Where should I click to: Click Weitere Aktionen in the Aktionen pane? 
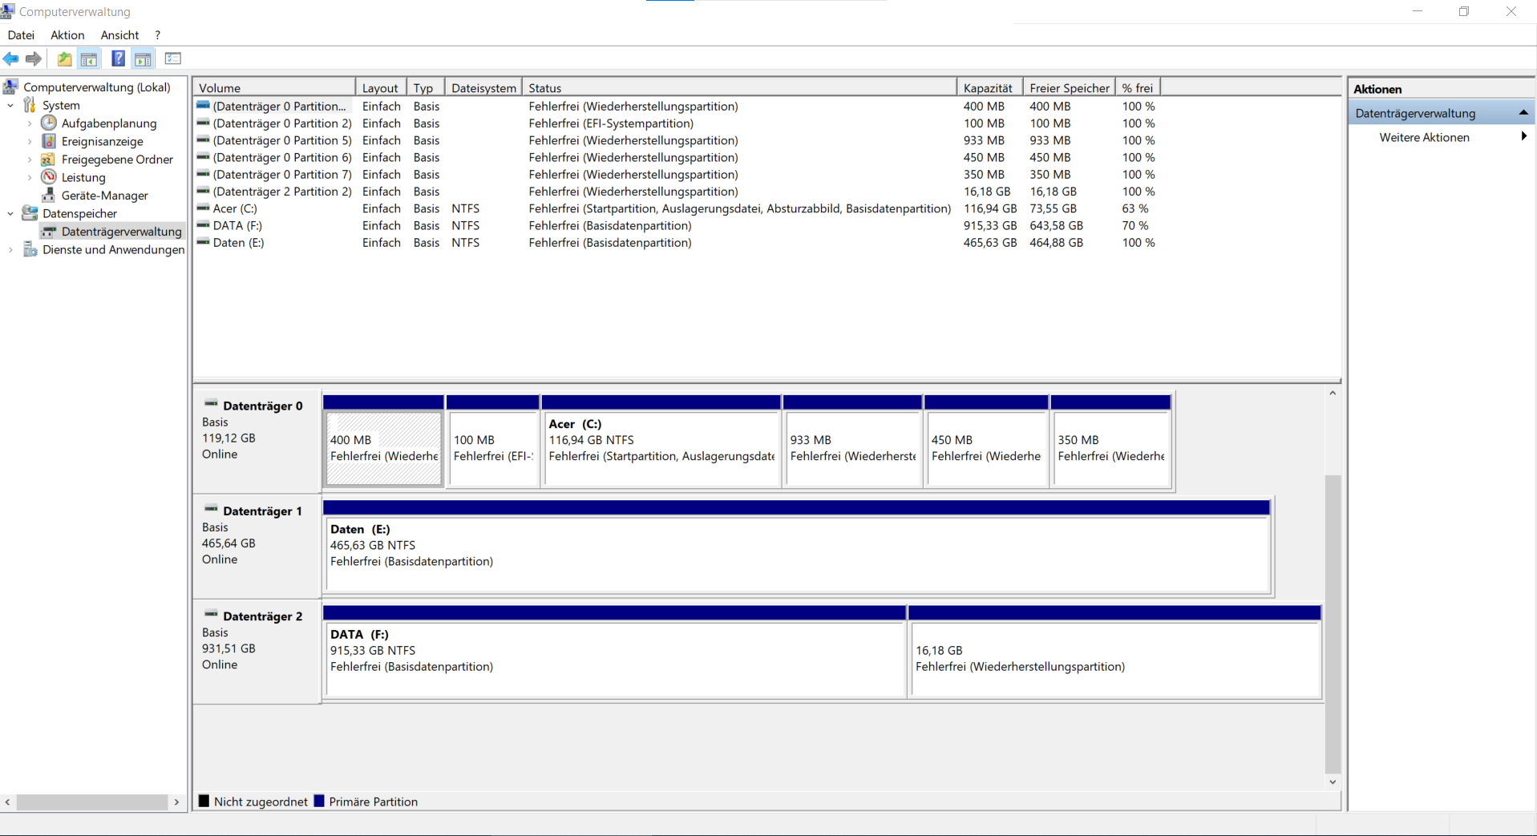click(x=1423, y=137)
